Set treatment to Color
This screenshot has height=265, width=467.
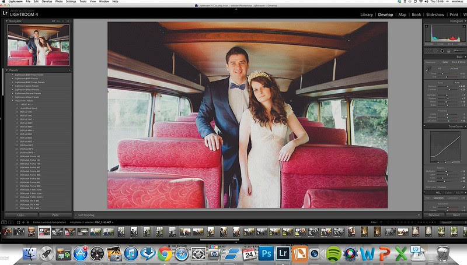[x=445, y=62]
